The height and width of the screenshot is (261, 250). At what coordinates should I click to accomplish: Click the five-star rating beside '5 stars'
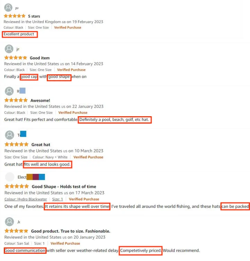pyautogui.click(x=15, y=16)
